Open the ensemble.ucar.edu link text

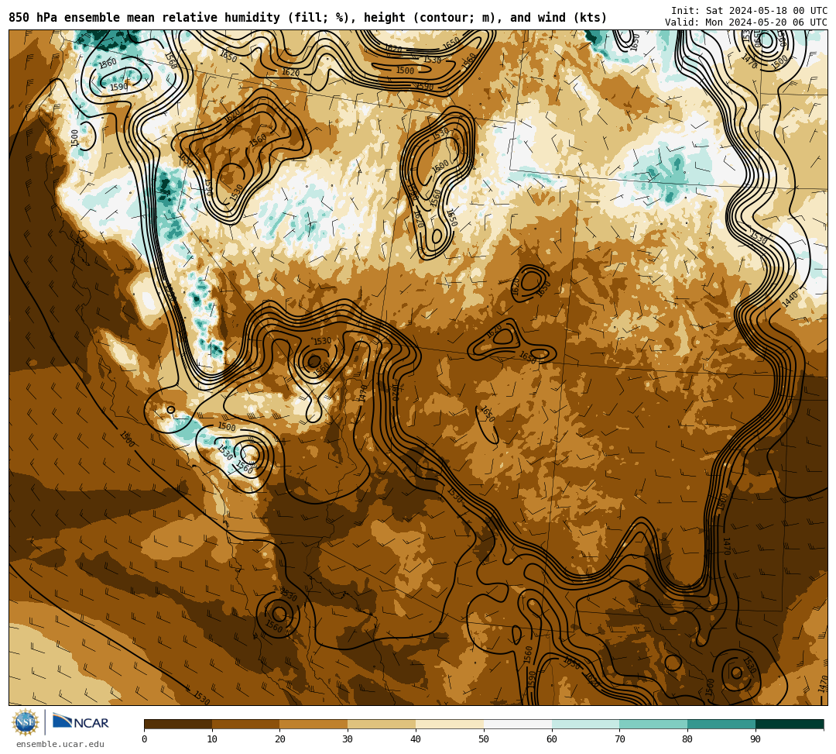(60, 744)
